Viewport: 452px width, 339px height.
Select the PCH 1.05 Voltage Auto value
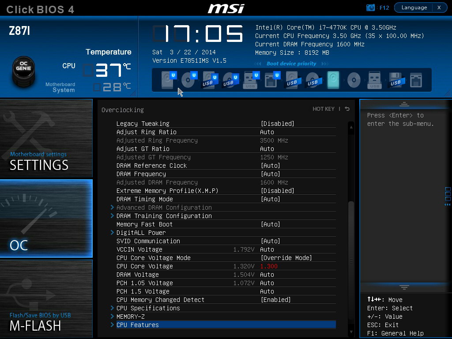[267, 283]
